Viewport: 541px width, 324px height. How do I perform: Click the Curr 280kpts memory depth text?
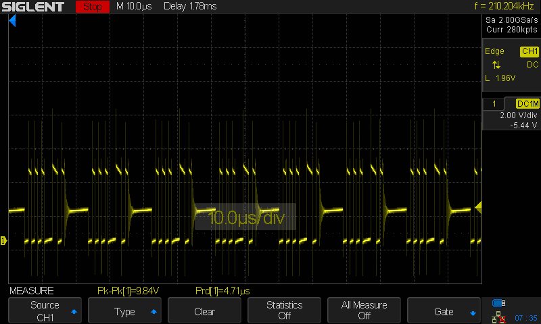pos(512,30)
